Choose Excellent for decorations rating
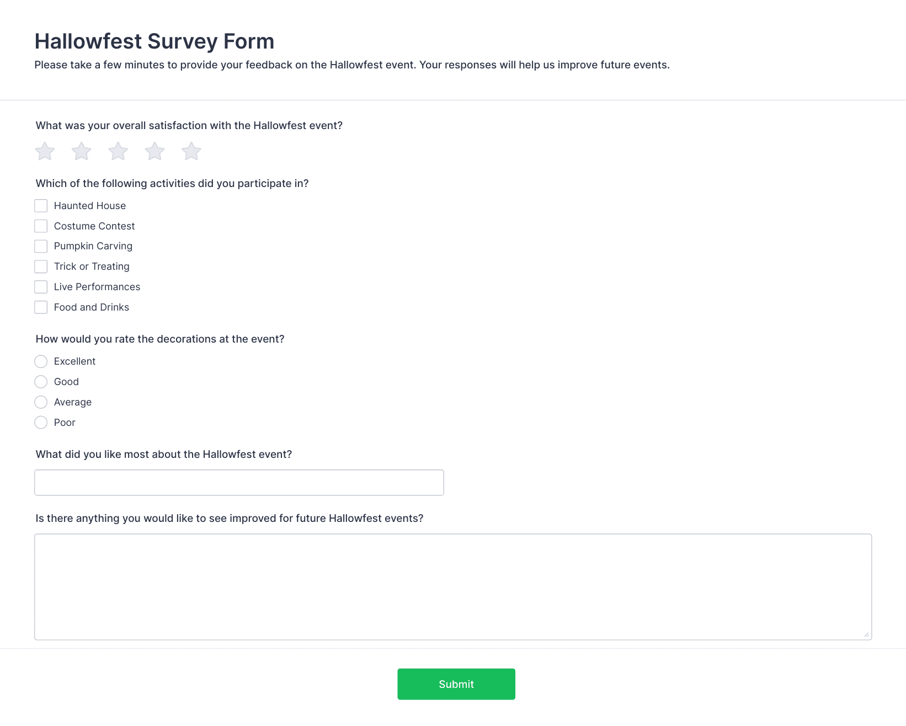Viewport: 906px width, 726px height. point(41,361)
